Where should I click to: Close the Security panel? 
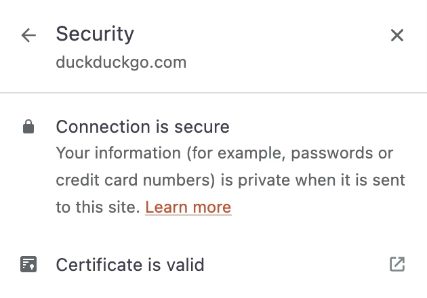tap(397, 35)
